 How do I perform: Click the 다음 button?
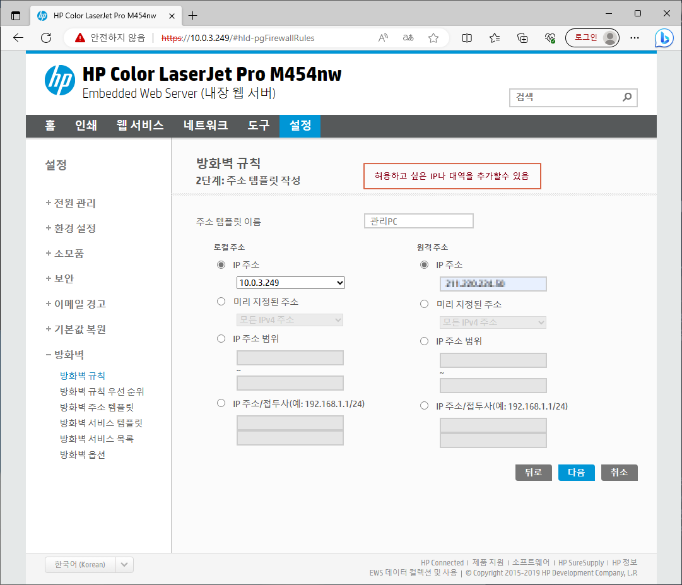pos(576,472)
